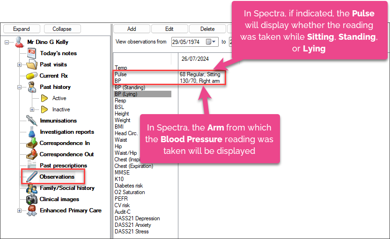
Task: Select the DASS21 Anxiety row
Action: [x=133, y=225]
